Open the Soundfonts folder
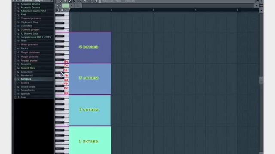275x154 pixels. pyautogui.click(x=27, y=90)
